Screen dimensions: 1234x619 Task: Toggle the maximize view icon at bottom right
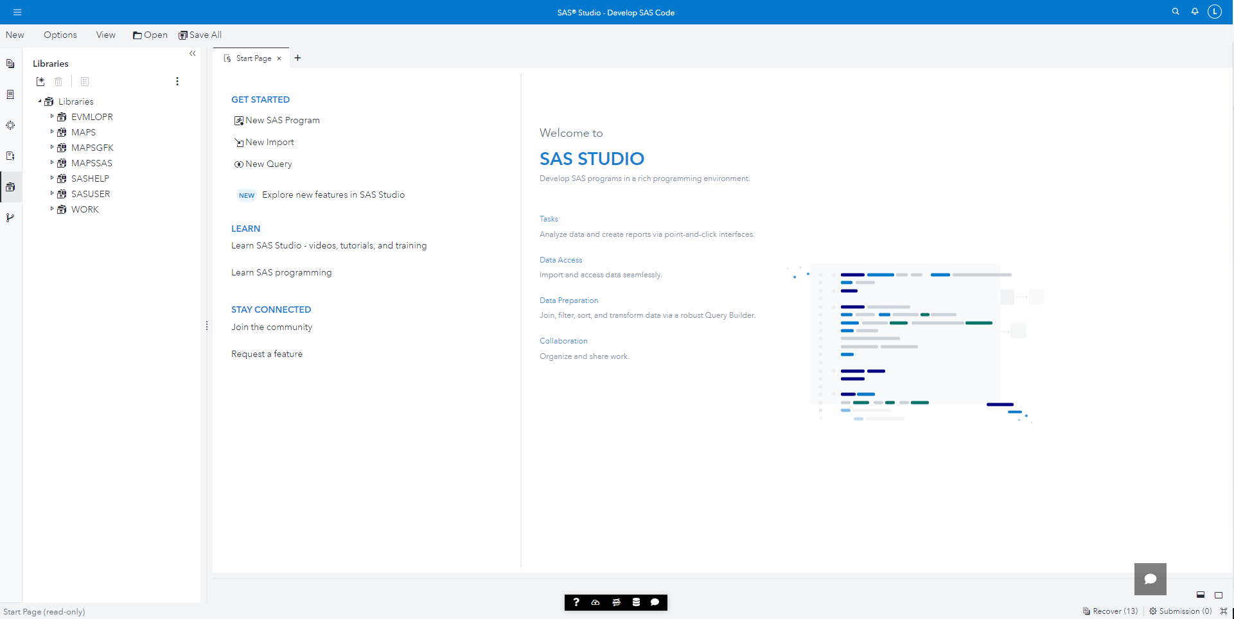pyautogui.click(x=1219, y=595)
